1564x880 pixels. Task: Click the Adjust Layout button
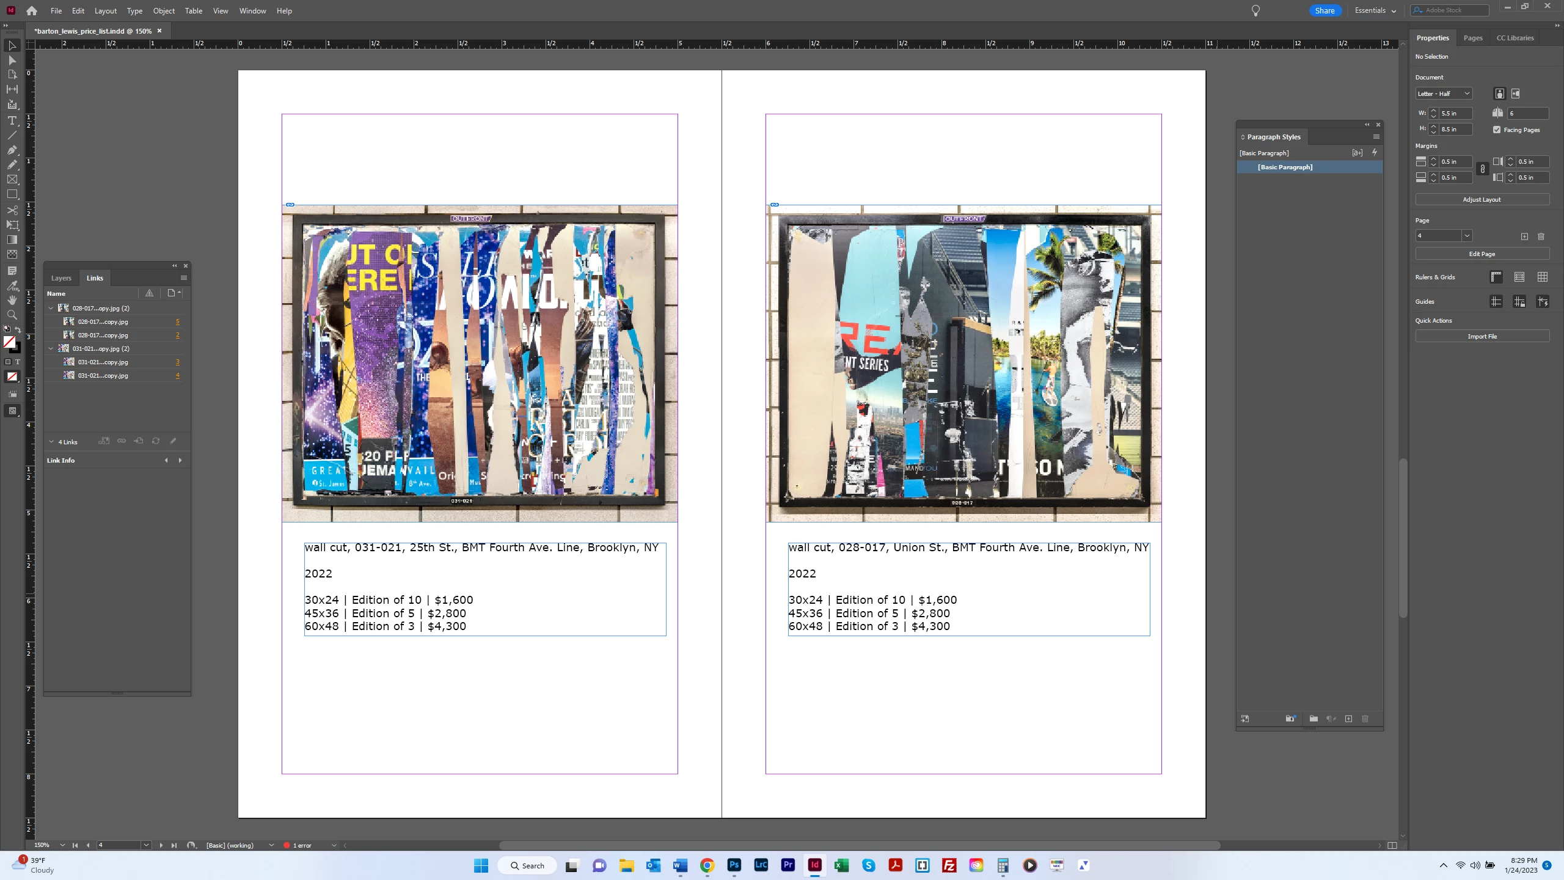click(1482, 199)
